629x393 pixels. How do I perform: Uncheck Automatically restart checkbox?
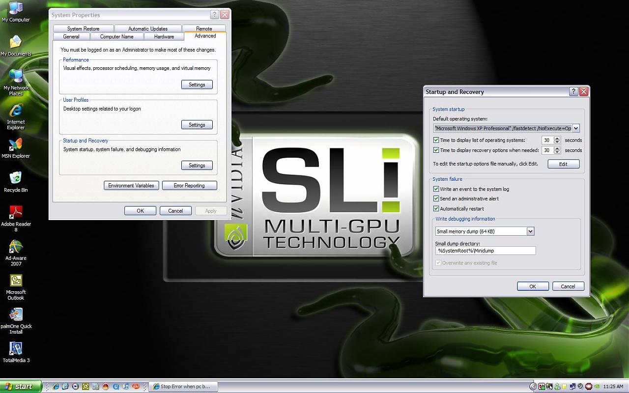pos(436,209)
